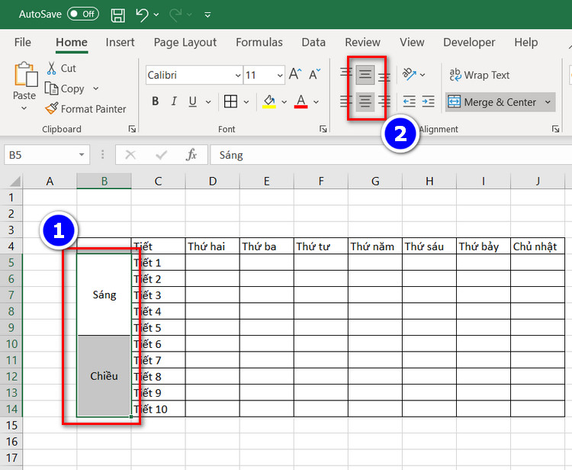Expand the Paste options arrow
The width and height of the screenshot is (572, 470).
click(24, 108)
